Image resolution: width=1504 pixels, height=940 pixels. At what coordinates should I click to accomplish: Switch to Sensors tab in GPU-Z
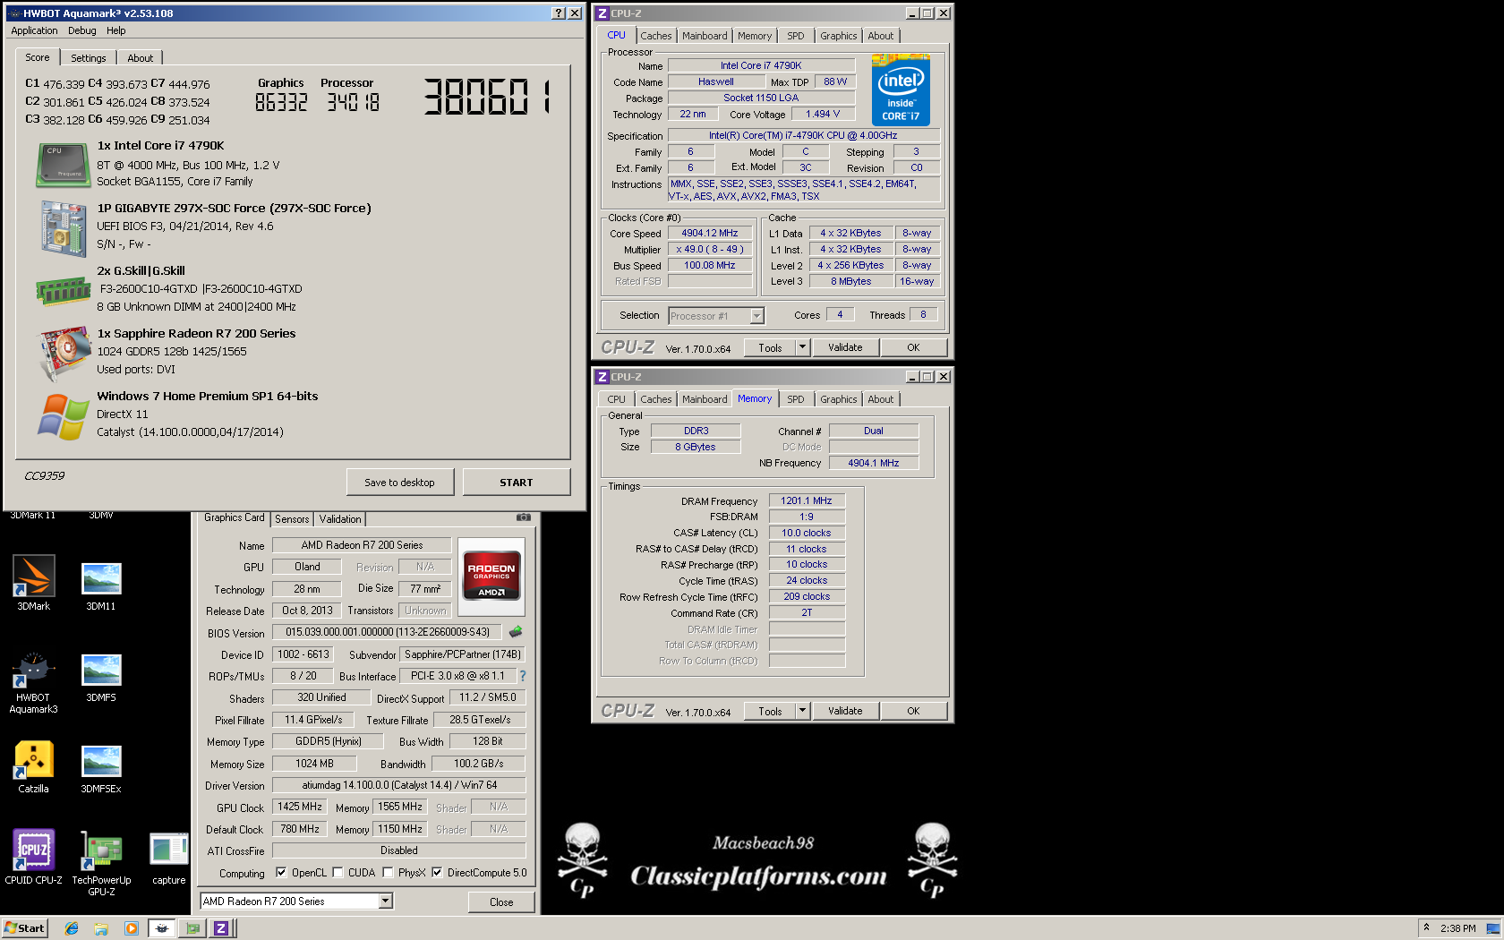tap(292, 519)
